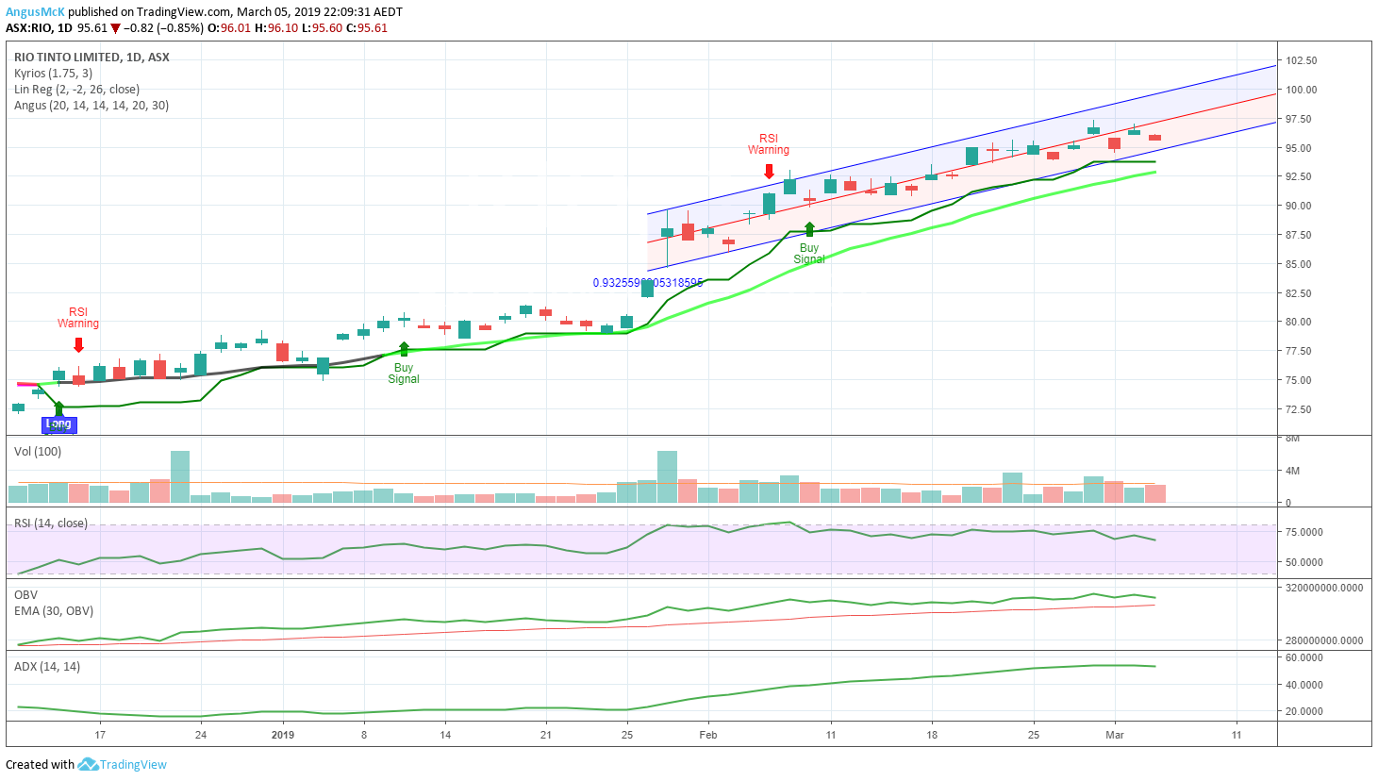The width and height of the screenshot is (1378, 781).
Task: Click the AngusMcK author name
Action: pyautogui.click(x=35, y=12)
